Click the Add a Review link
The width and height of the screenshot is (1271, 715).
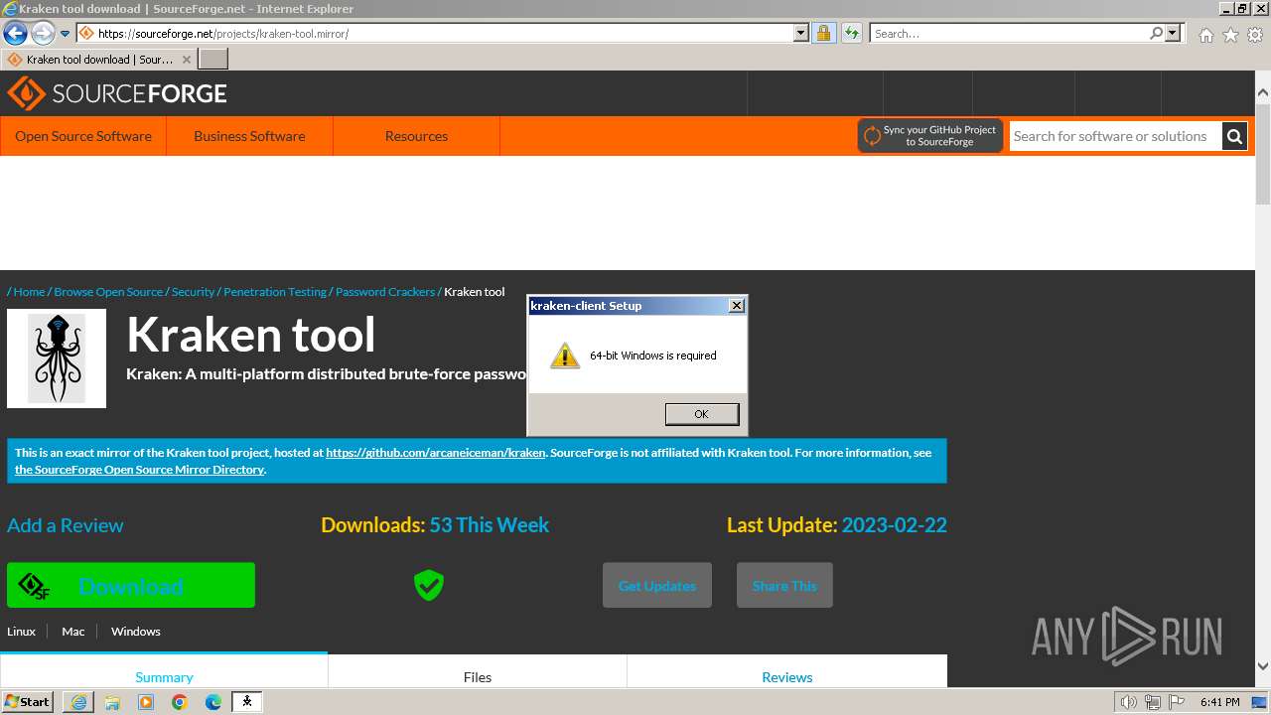(66, 525)
